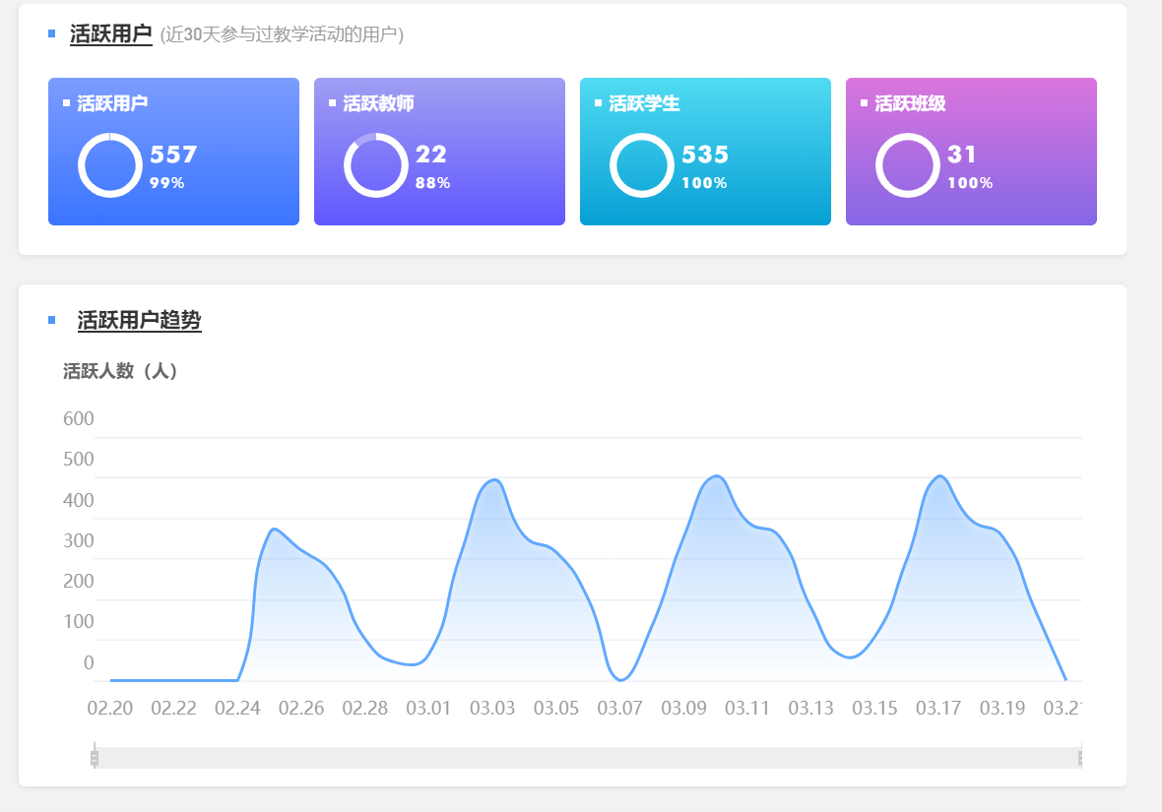Click the middle of the chart zoom slider track
Screen dimensions: 1162x812
point(588,757)
